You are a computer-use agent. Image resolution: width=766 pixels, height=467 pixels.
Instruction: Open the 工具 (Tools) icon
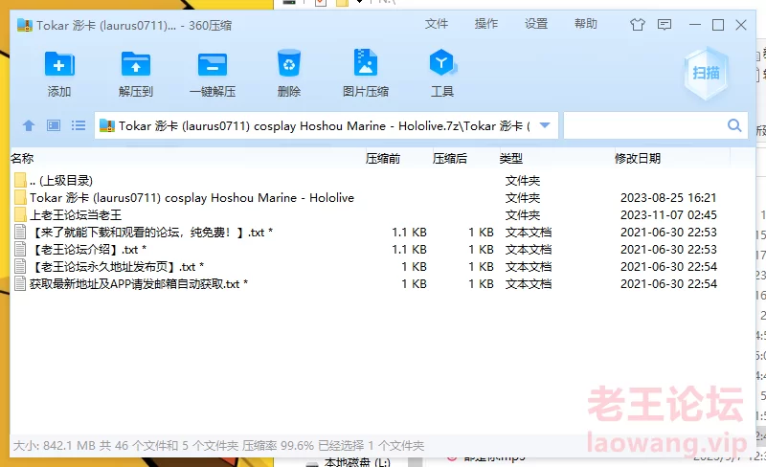coord(442,62)
